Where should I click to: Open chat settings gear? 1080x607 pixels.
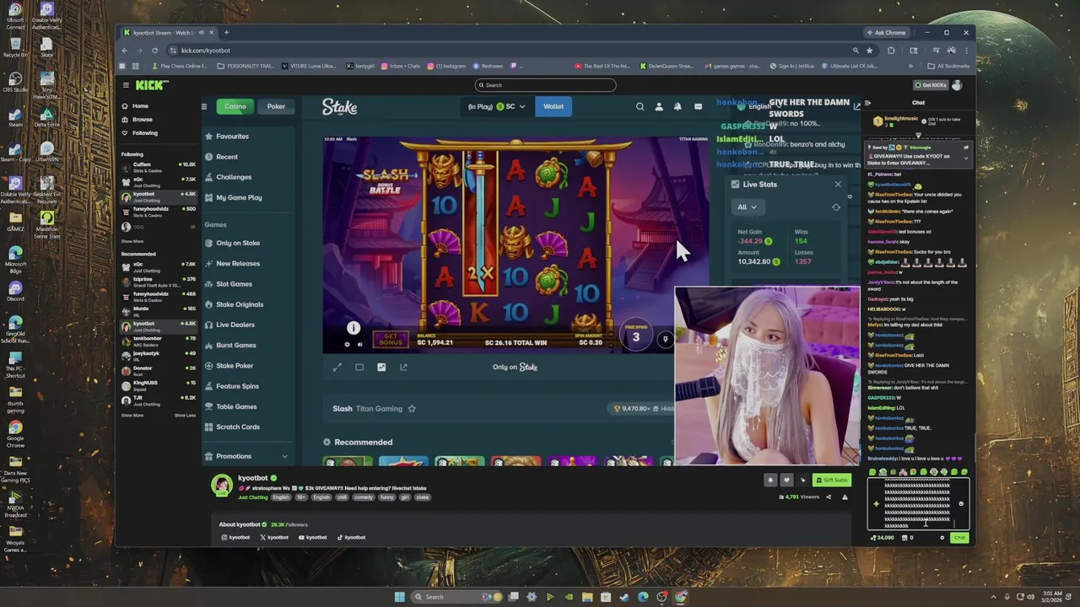click(942, 538)
